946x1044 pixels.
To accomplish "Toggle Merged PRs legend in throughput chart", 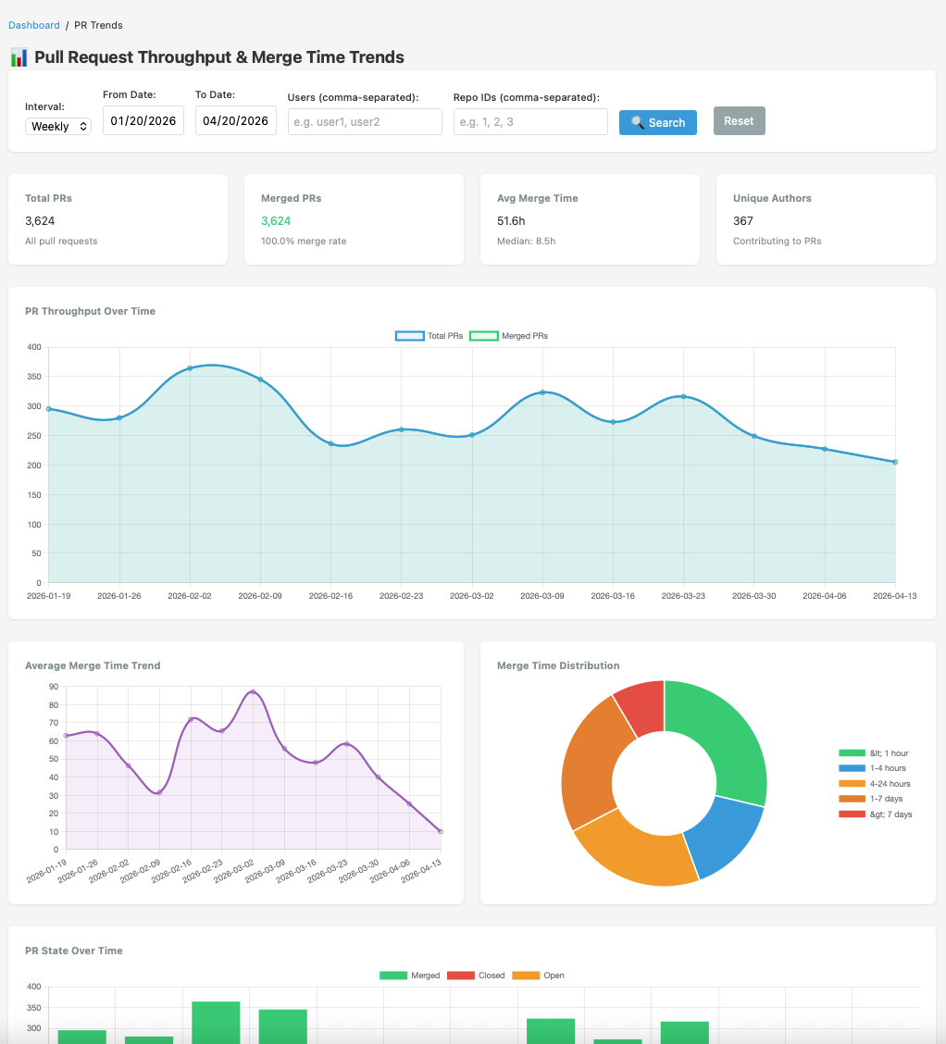I will click(508, 336).
